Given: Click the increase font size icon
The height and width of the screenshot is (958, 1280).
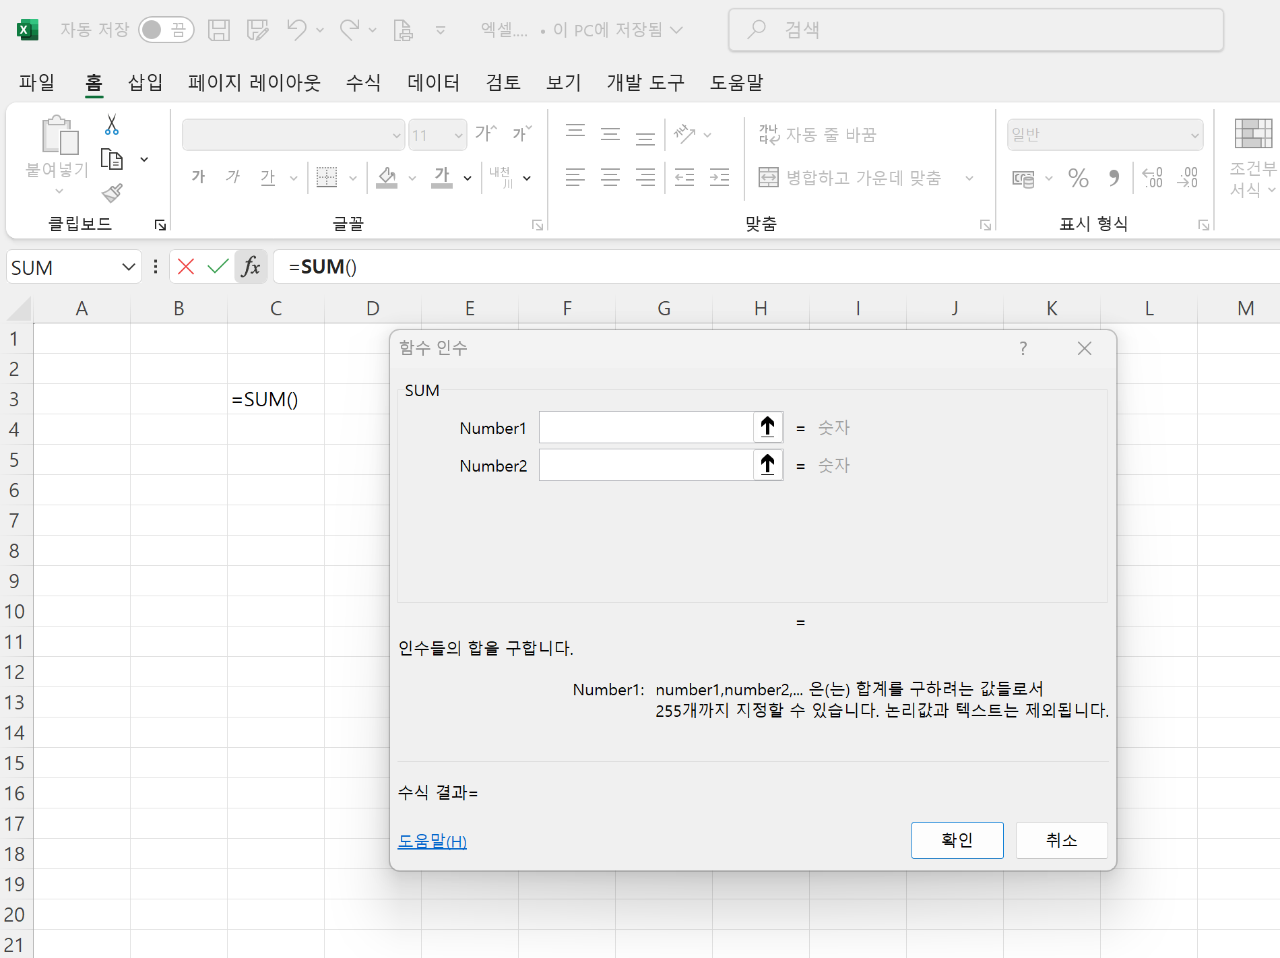Looking at the screenshot, I should point(486,133).
